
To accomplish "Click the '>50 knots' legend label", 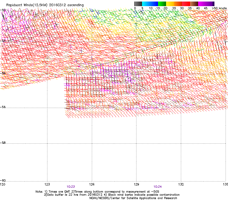I will pos(219,8).
